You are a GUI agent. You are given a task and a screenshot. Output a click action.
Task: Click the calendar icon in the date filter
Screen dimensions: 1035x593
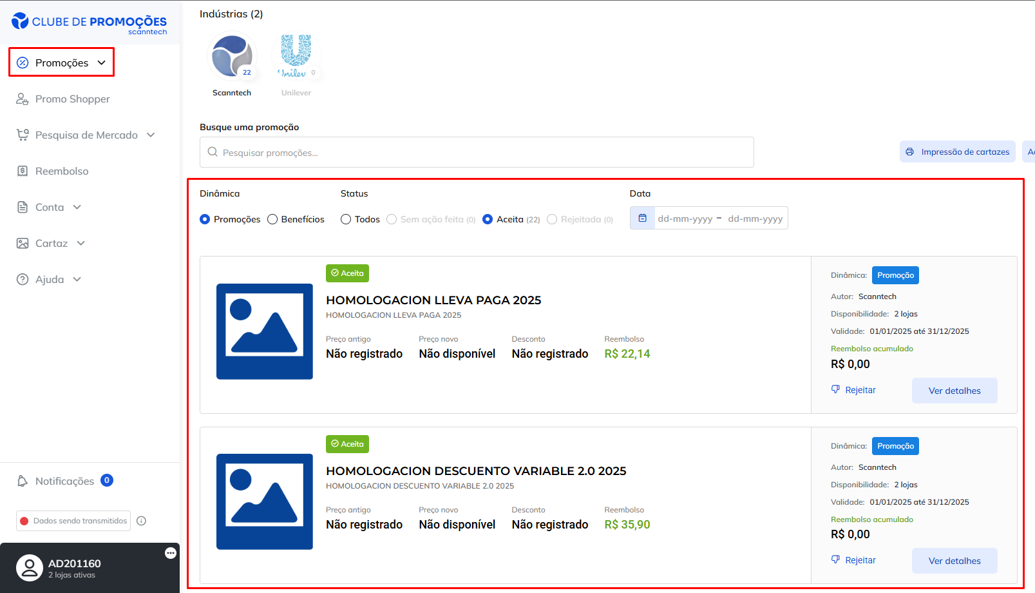(642, 219)
